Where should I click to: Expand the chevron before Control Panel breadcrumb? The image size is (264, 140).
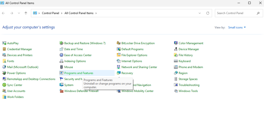[x=39, y=13]
